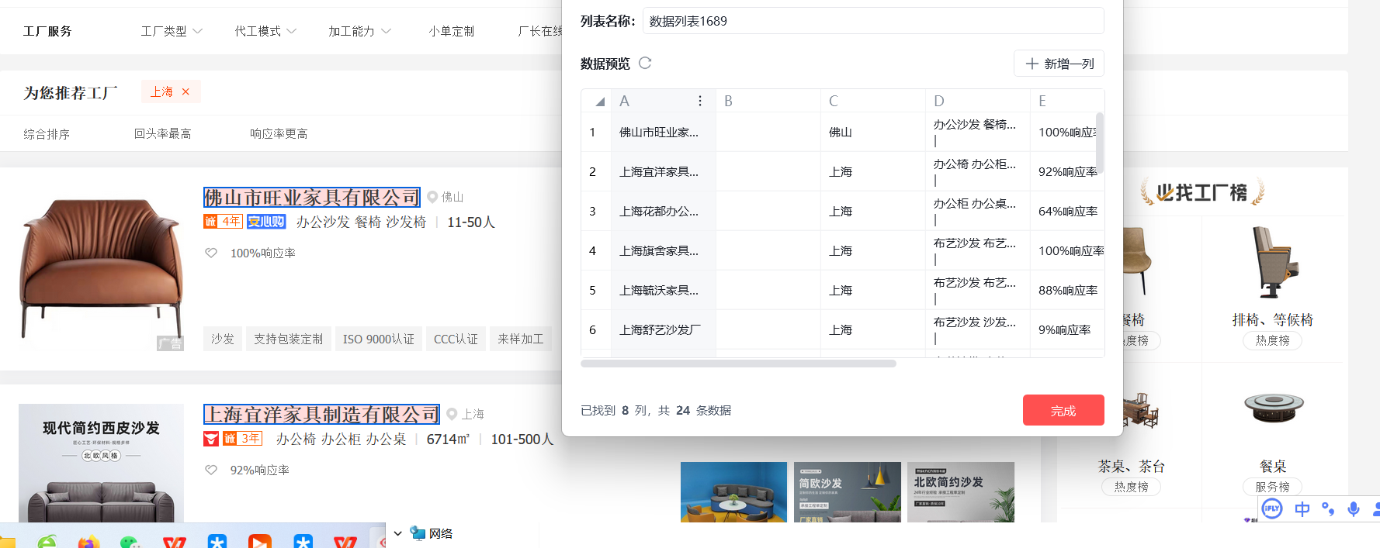Click the iFLY input method logo
The width and height of the screenshot is (1380, 548).
coord(1272,508)
